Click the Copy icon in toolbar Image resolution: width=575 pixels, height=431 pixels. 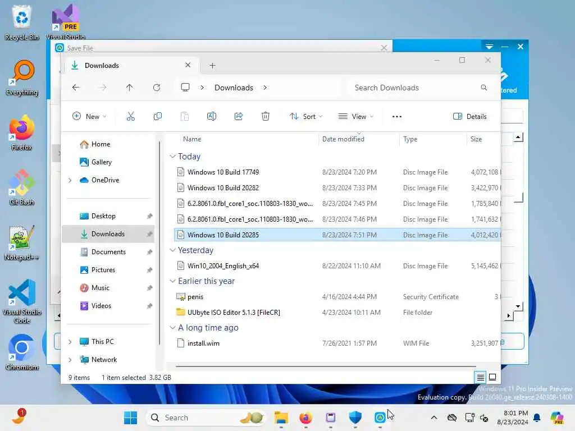click(x=158, y=117)
